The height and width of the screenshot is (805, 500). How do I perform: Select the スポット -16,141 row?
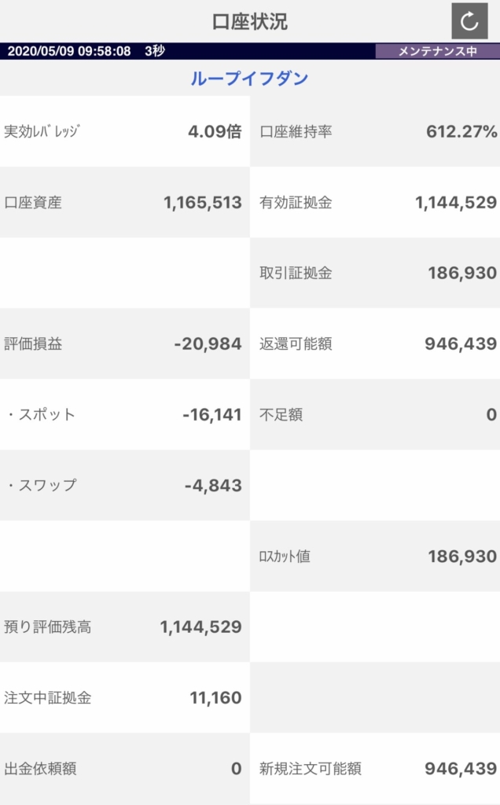(125, 414)
